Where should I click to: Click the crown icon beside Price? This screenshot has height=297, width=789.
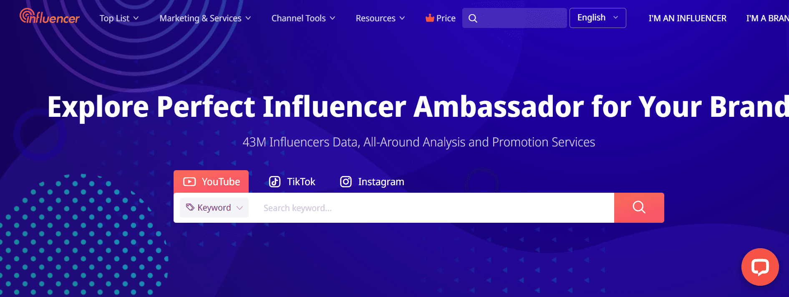pyautogui.click(x=430, y=18)
